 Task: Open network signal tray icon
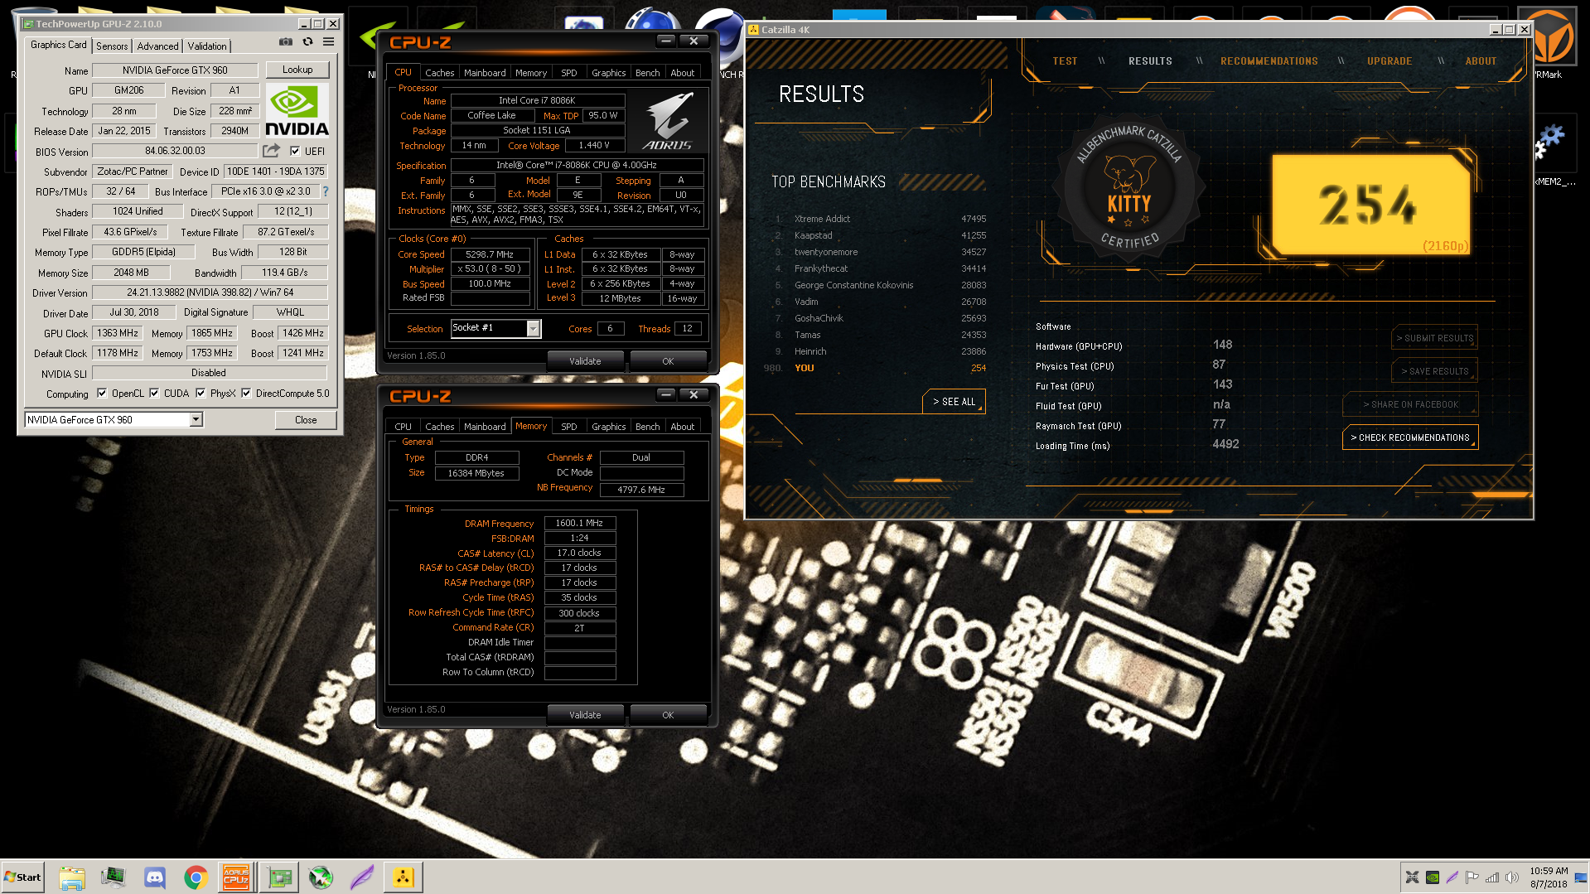1492,877
